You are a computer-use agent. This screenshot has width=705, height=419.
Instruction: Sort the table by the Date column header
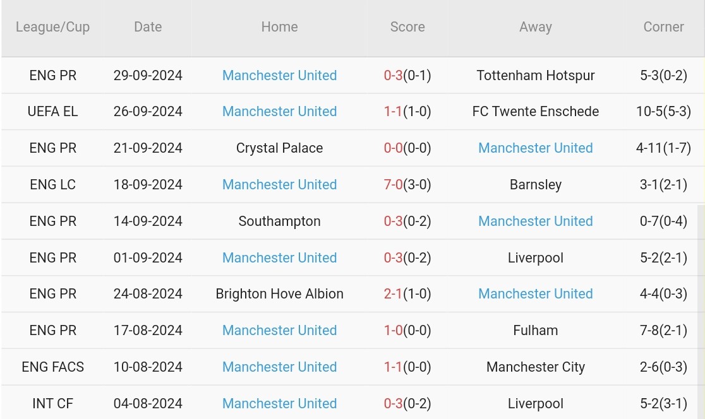(148, 27)
